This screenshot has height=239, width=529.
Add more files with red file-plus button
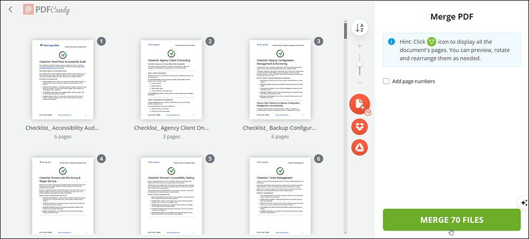[360, 104]
